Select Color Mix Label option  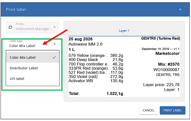click(33, 57)
